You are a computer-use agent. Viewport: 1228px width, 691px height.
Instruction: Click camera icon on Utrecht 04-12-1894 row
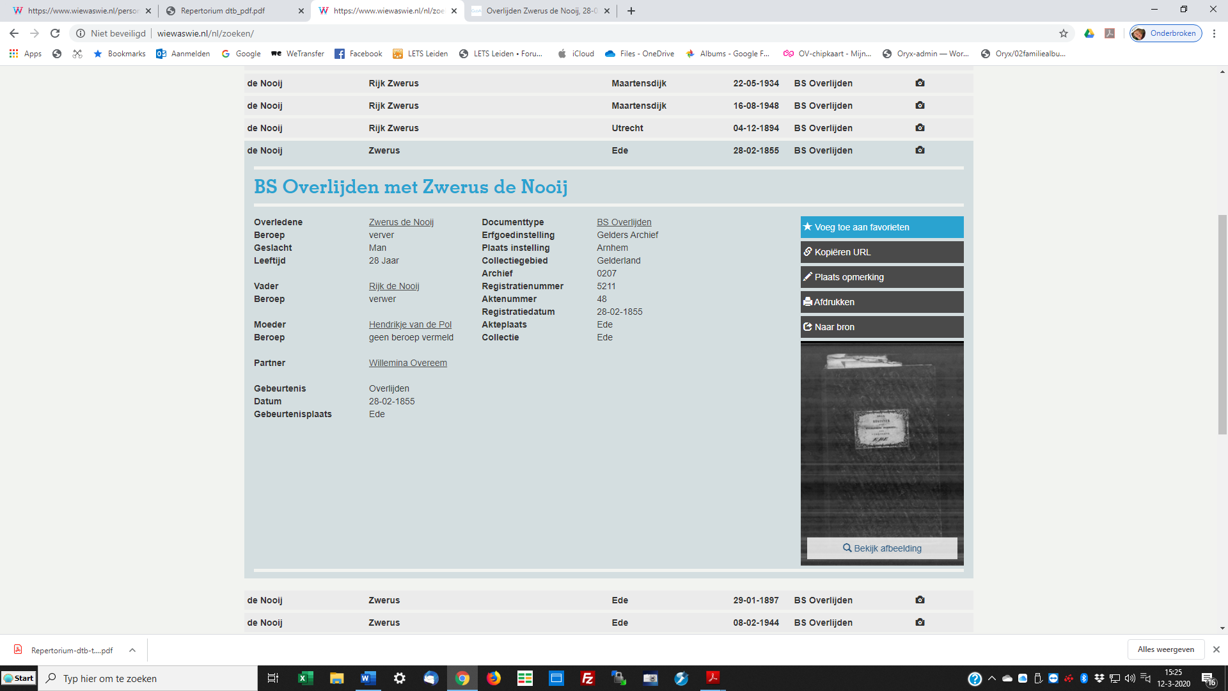(x=920, y=128)
